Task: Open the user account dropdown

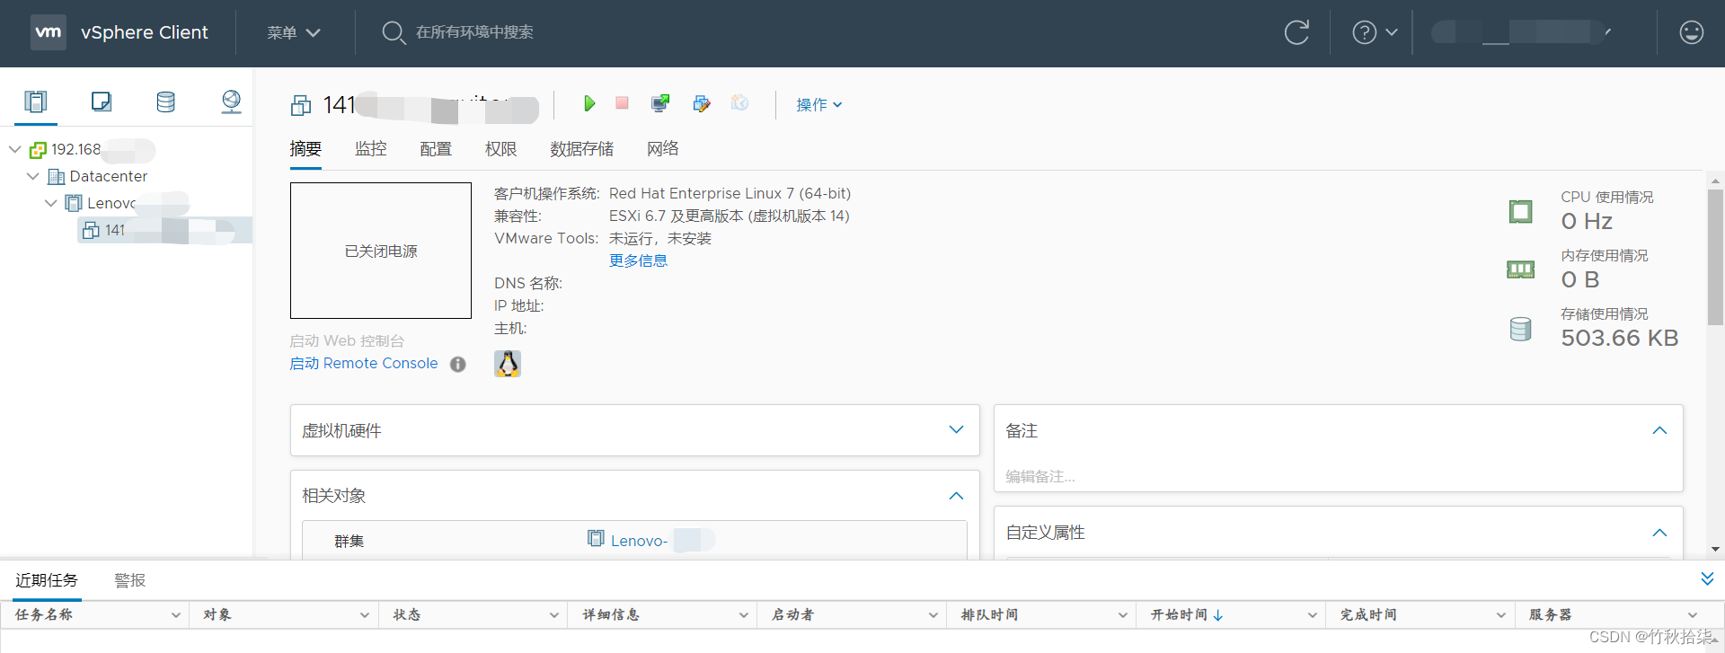Action: pos(1523,32)
